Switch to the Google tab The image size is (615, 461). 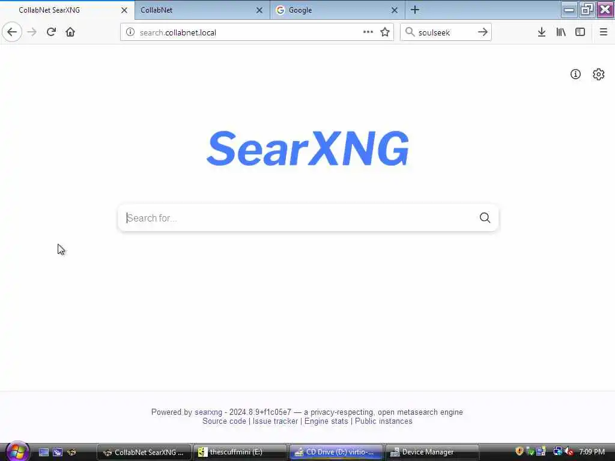click(338, 10)
